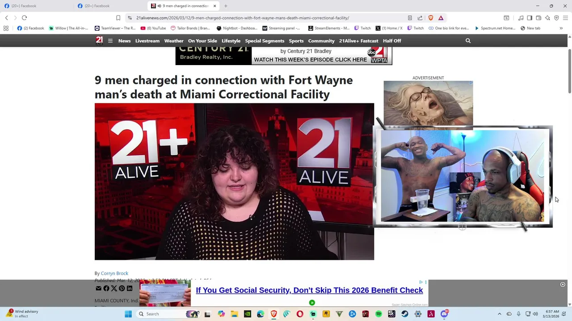
Task: Open the Livestream page
Action: tap(147, 41)
